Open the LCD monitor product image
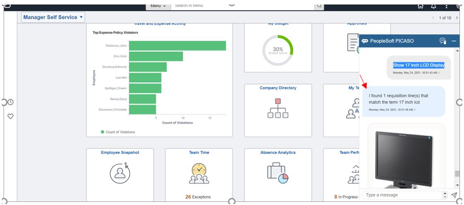This screenshot has width=464, height=205. 404,159
